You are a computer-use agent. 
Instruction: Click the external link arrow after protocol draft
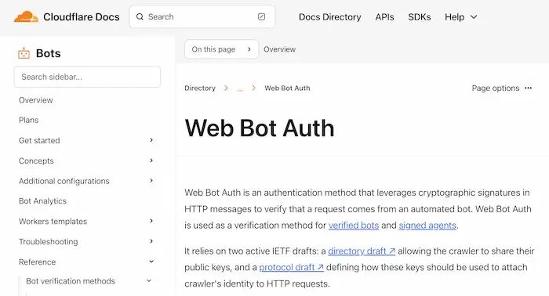tap(320, 268)
